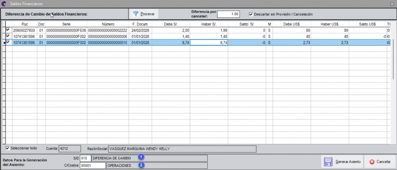The image size is (397, 170).
Task: Click the Debe US$ cell 45
Action: click(x=292, y=37)
